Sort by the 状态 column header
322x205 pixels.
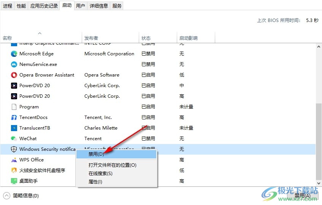158,38
